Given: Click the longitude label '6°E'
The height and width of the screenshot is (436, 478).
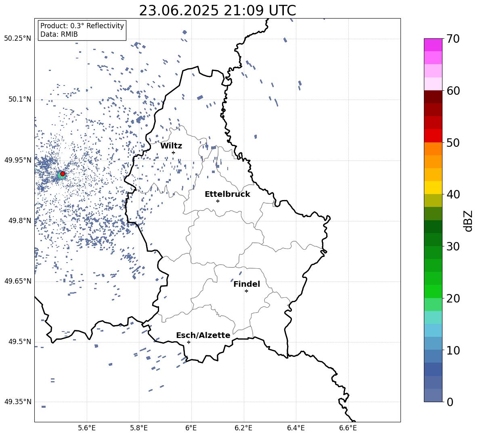Looking at the screenshot, I should point(191,428).
